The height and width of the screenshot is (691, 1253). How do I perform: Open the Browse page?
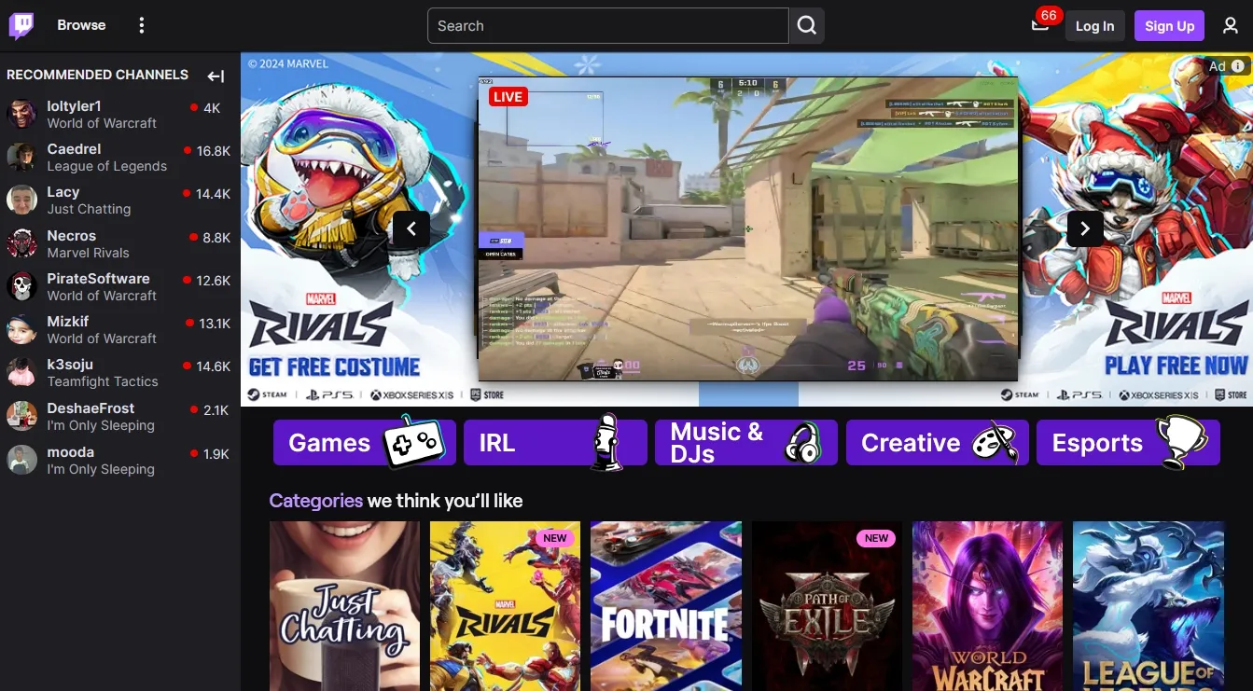[x=81, y=25]
